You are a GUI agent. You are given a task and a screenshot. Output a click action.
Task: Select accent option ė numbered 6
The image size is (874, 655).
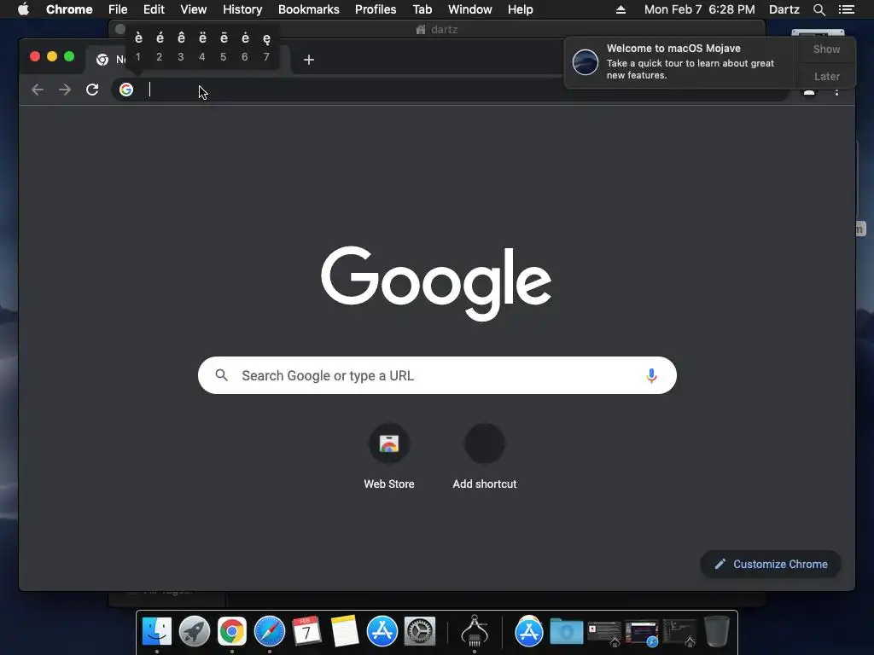pyautogui.click(x=245, y=46)
